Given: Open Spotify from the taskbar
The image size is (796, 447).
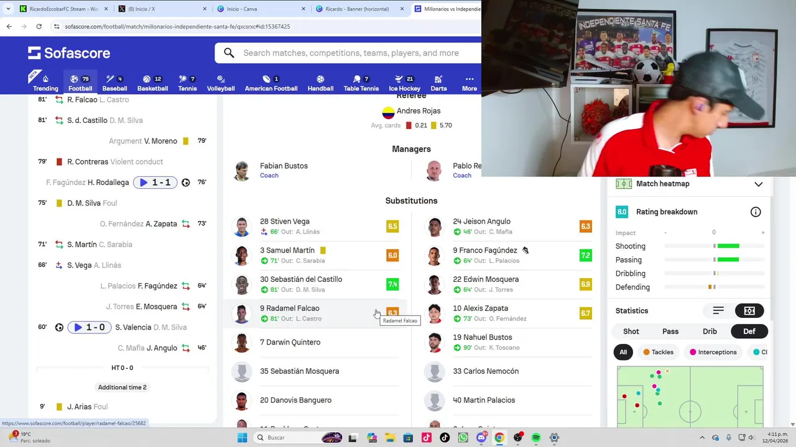Looking at the screenshot, I should click(x=536, y=438).
